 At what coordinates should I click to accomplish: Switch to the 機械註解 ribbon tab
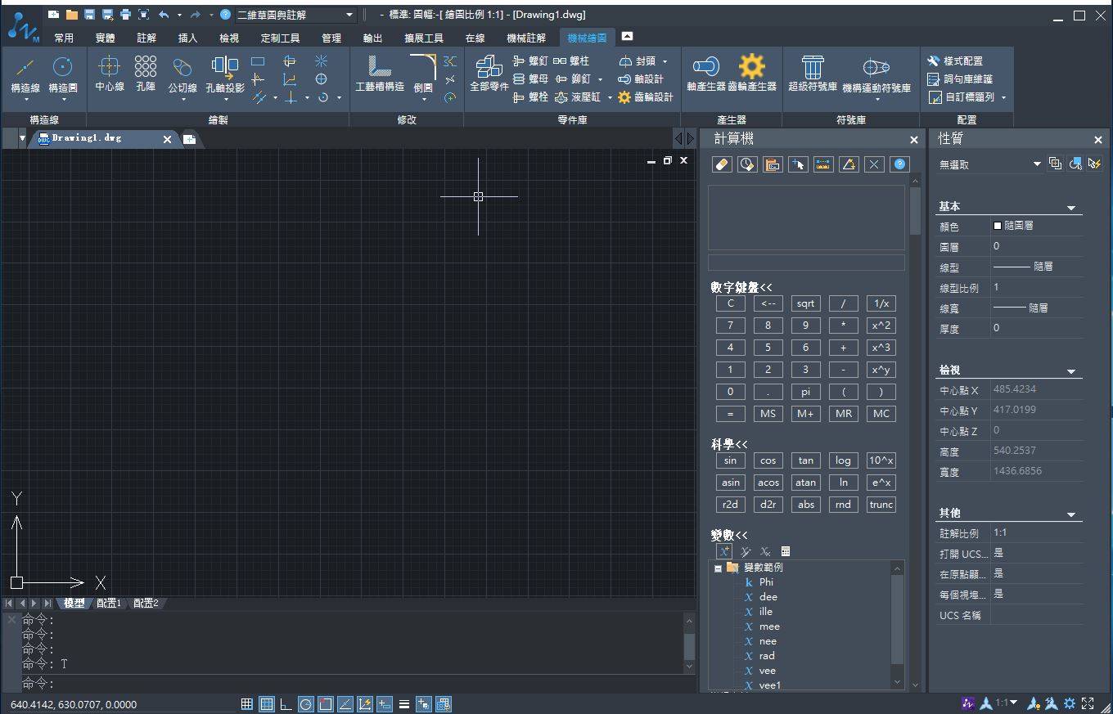pyautogui.click(x=526, y=38)
